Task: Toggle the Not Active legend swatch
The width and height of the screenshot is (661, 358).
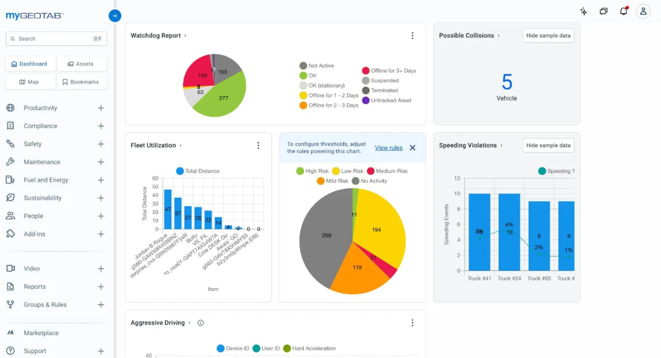Action: point(303,66)
